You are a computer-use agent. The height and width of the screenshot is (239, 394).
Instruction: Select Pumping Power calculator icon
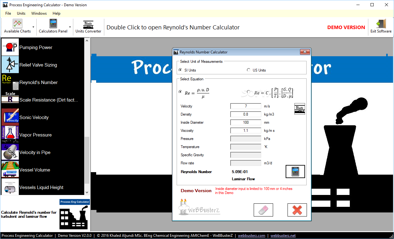coord(10,47)
